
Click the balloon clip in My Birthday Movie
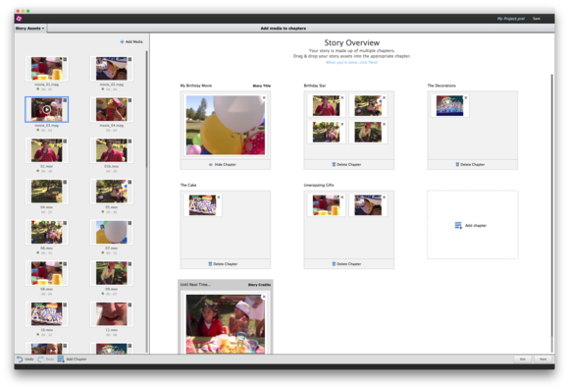pyautogui.click(x=226, y=125)
